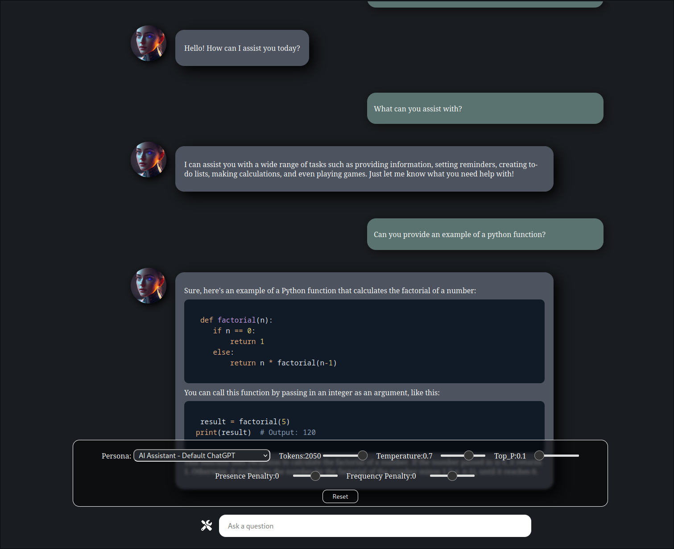Click the 'Top_P:0.1' label
The width and height of the screenshot is (674, 549).
click(510, 456)
